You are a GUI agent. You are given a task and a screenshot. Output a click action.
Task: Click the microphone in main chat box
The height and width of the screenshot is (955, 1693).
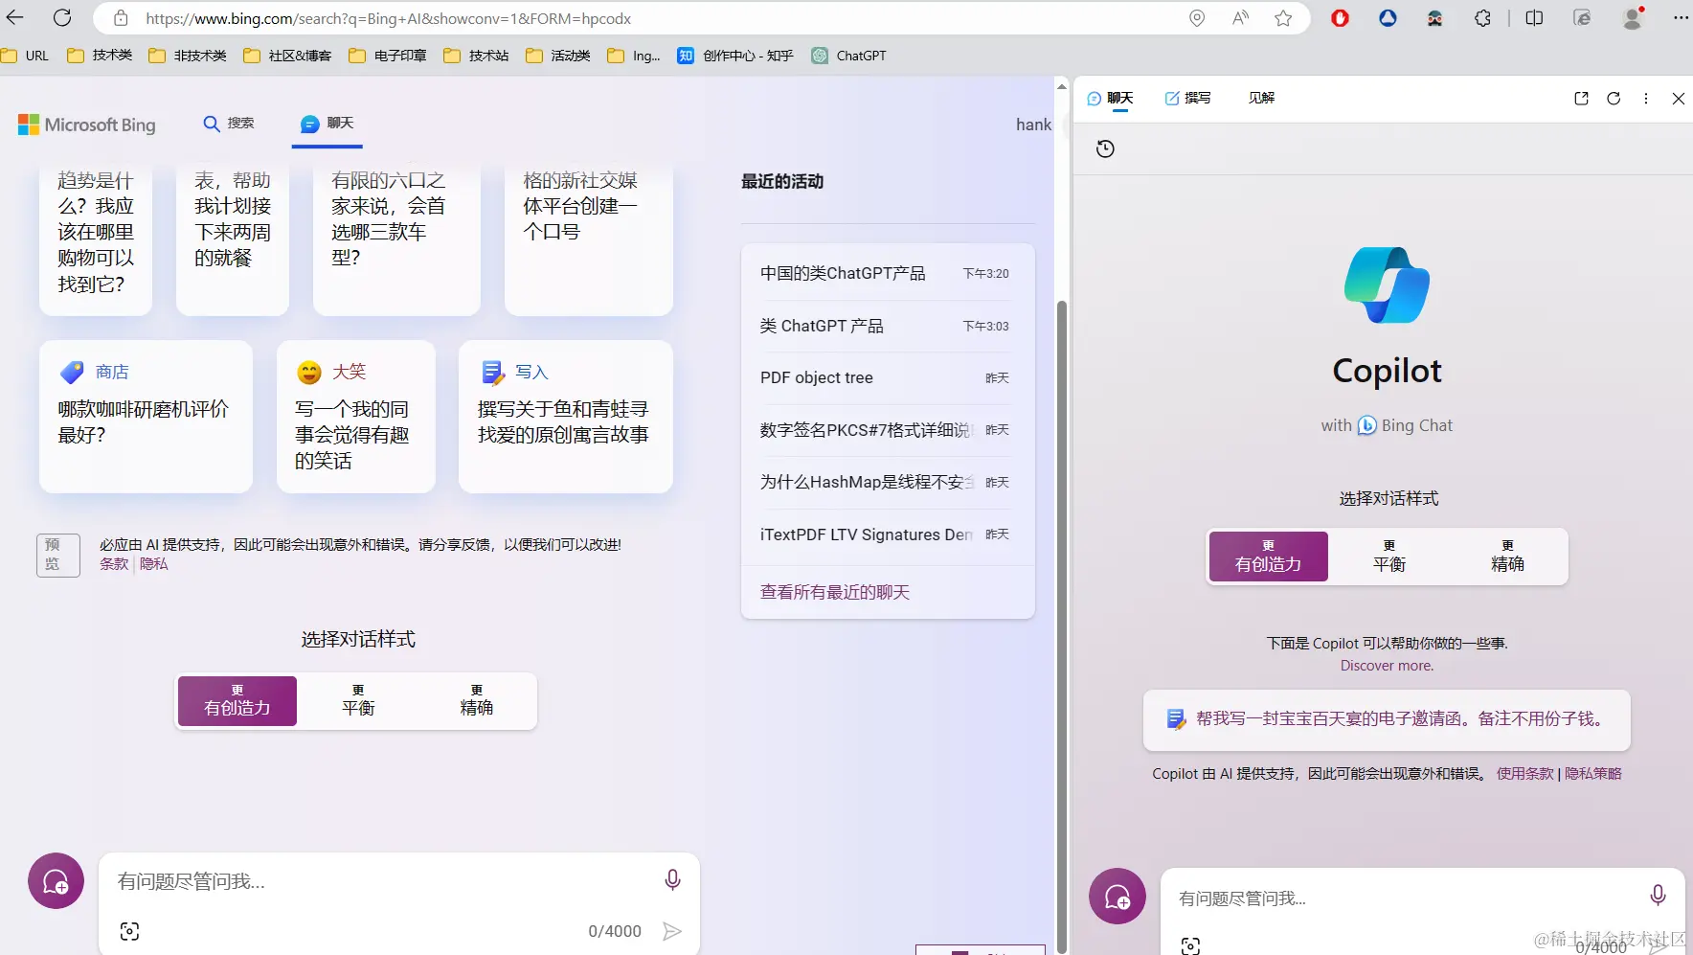tap(672, 879)
